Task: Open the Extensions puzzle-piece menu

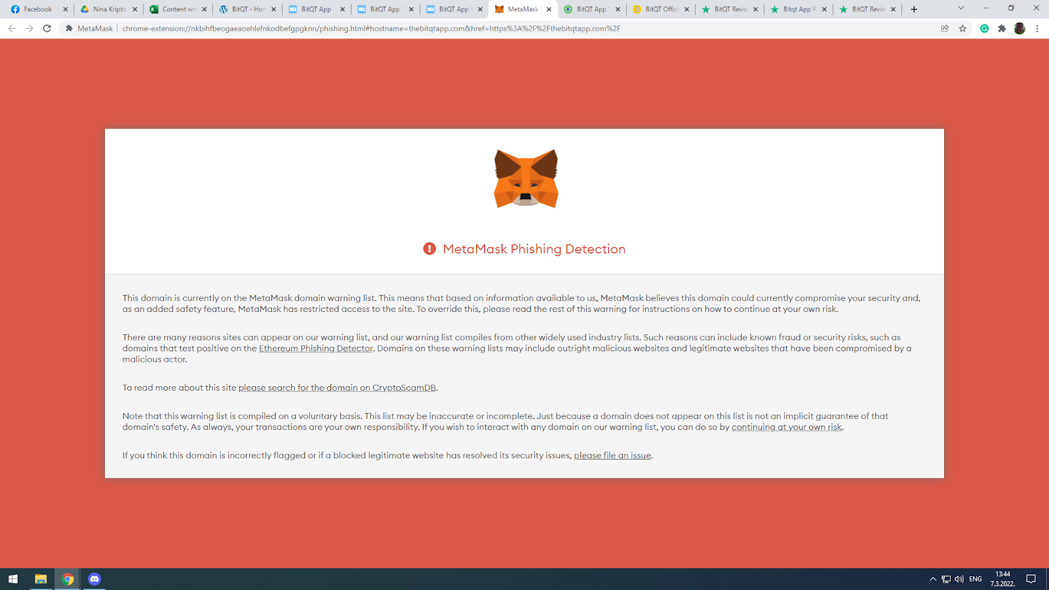Action: (1002, 28)
